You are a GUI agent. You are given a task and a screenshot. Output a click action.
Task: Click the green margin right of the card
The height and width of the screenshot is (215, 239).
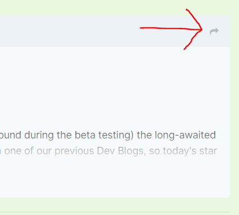[x=235, y=107]
